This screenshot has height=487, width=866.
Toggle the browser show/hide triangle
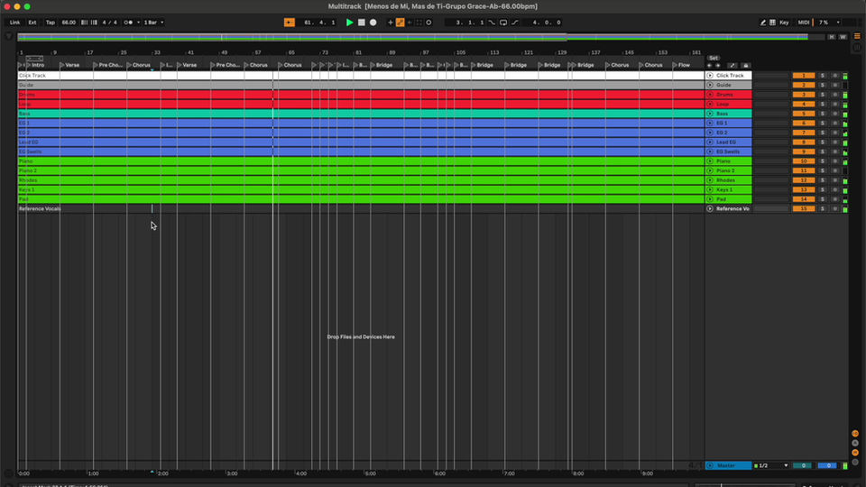tap(9, 36)
